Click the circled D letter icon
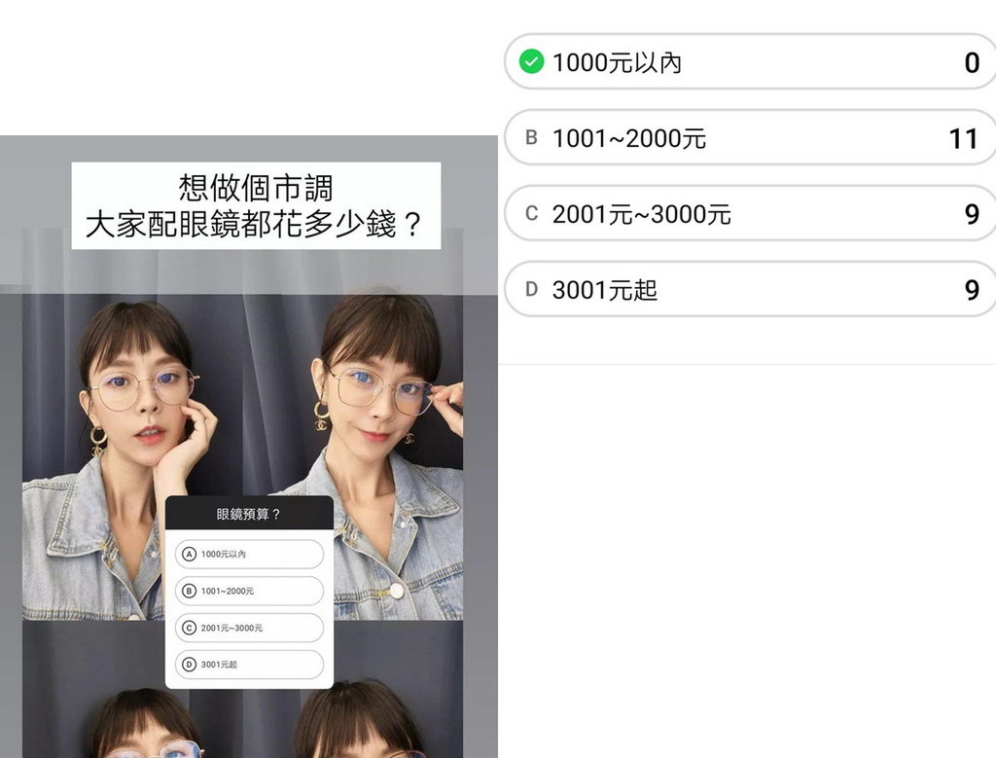The image size is (996, 758). point(190,665)
